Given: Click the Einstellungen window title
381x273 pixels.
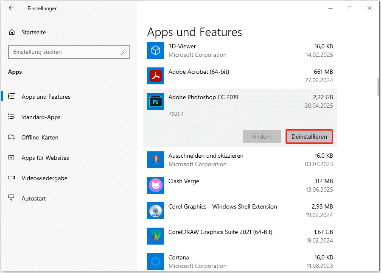Looking at the screenshot, I should pos(42,8).
